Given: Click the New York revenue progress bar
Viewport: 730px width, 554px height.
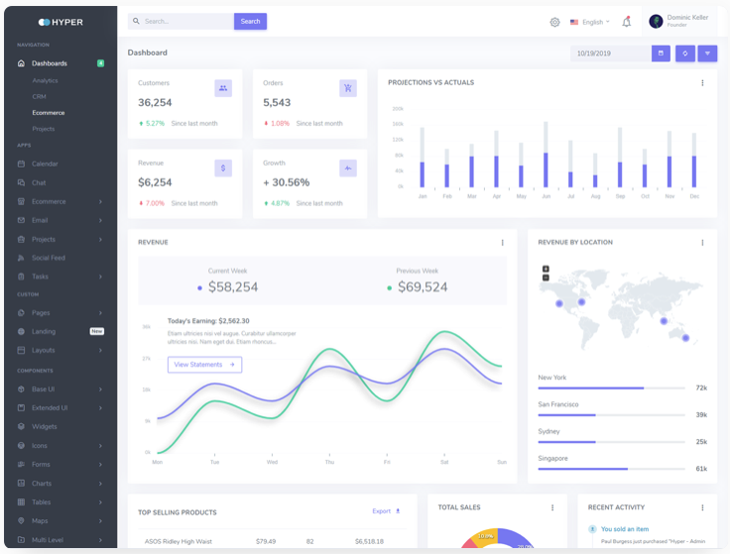Looking at the screenshot, I should point(611,388).
